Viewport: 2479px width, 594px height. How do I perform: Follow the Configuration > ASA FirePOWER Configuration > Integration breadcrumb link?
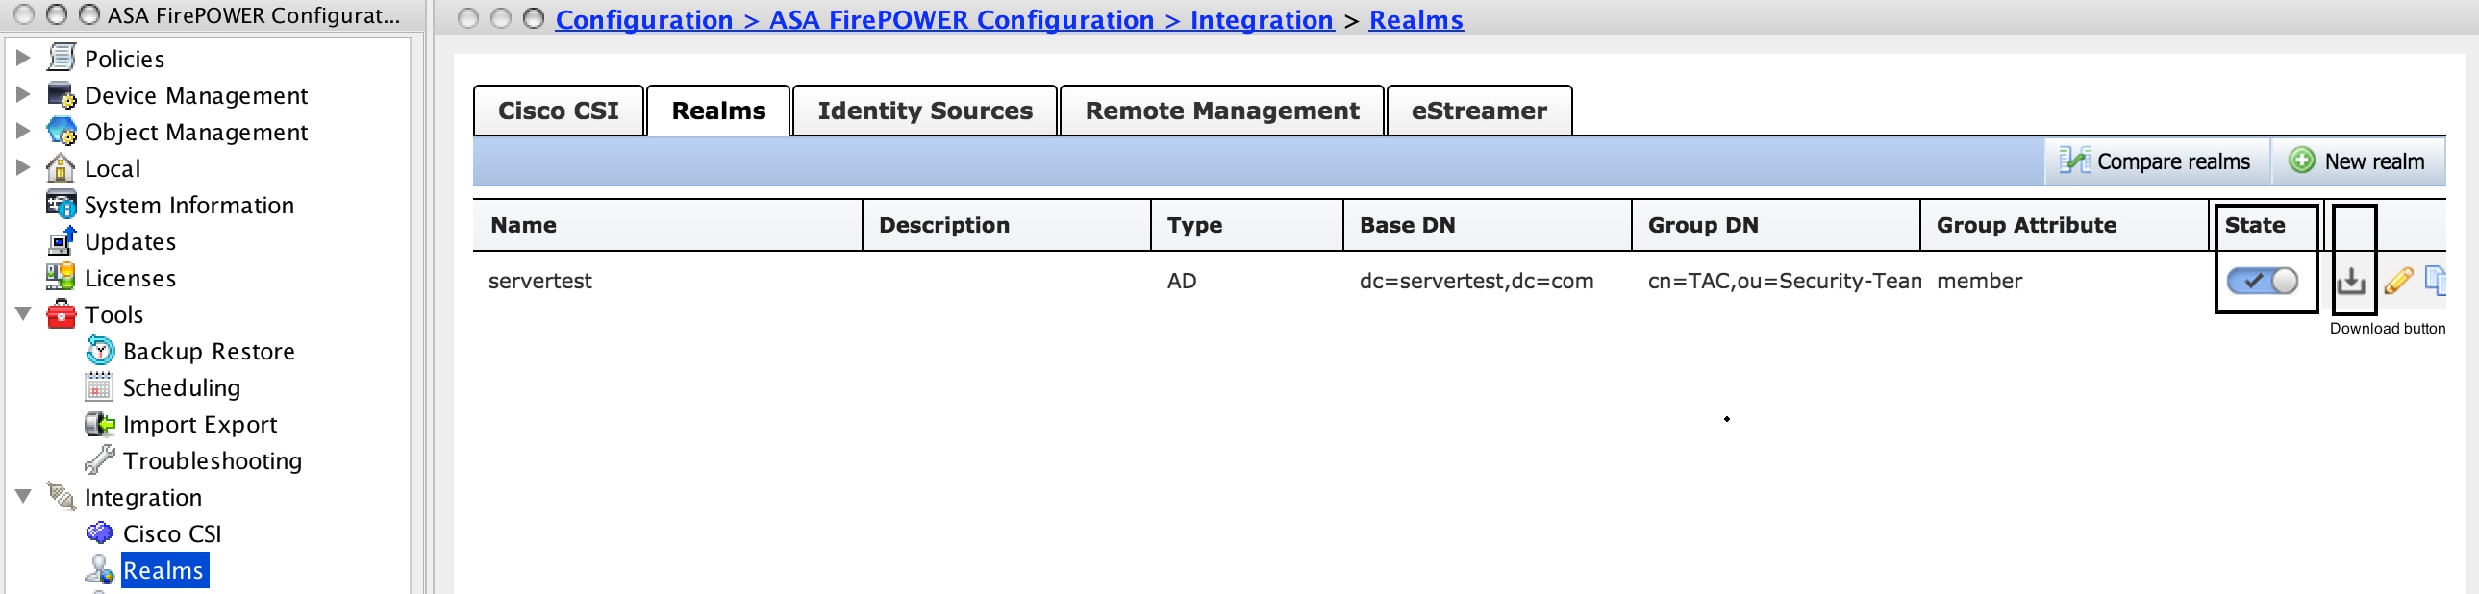944,19
